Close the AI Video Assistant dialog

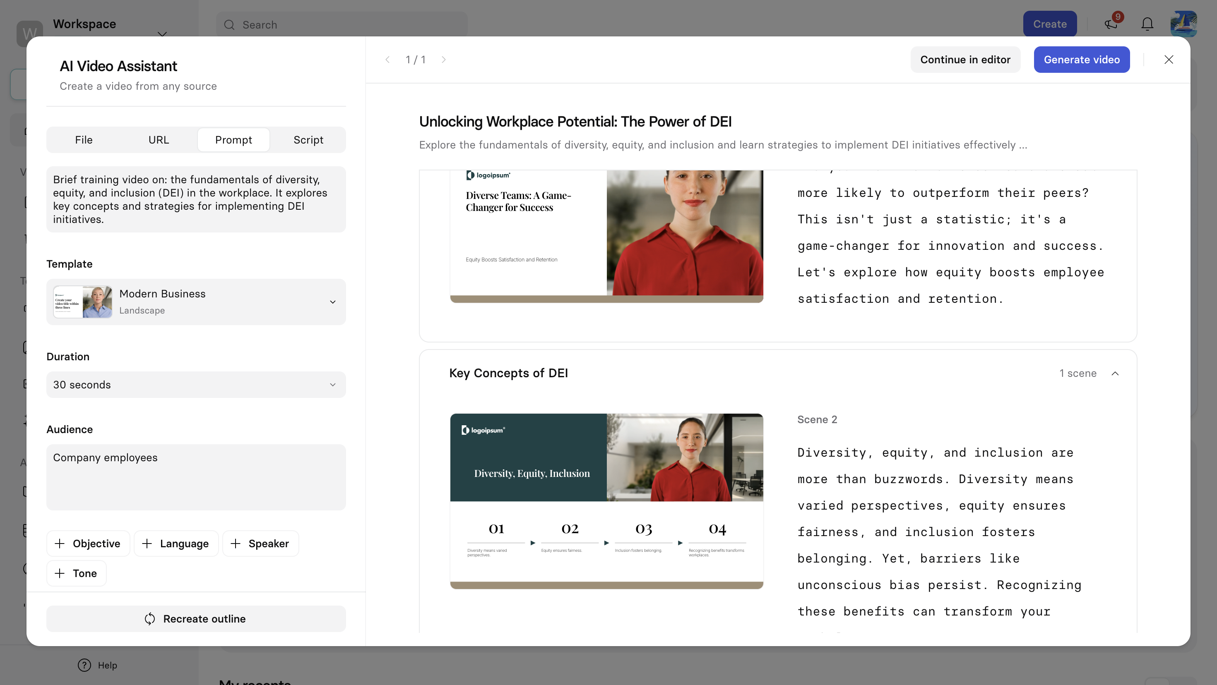coord(1168,60)
